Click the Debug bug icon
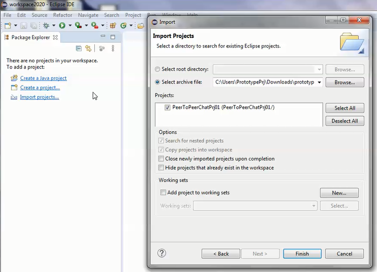 [46, 25]
